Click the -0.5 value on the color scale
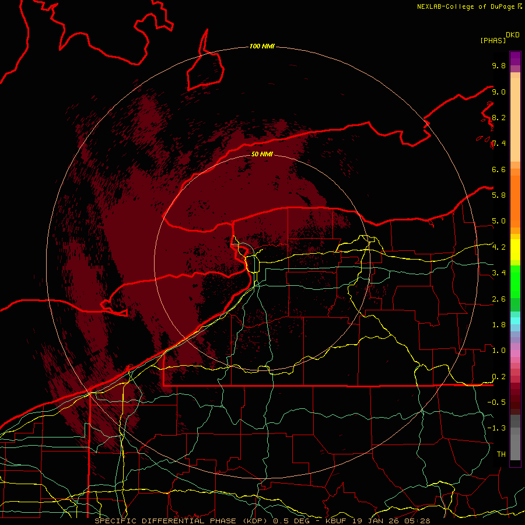Image resolution: width=525 pixels, height=525 pixels. click(496, 402)
